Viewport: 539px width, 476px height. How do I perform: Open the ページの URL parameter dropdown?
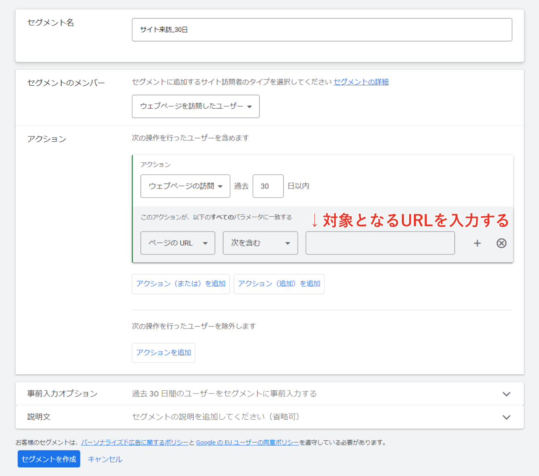[178, 243]
